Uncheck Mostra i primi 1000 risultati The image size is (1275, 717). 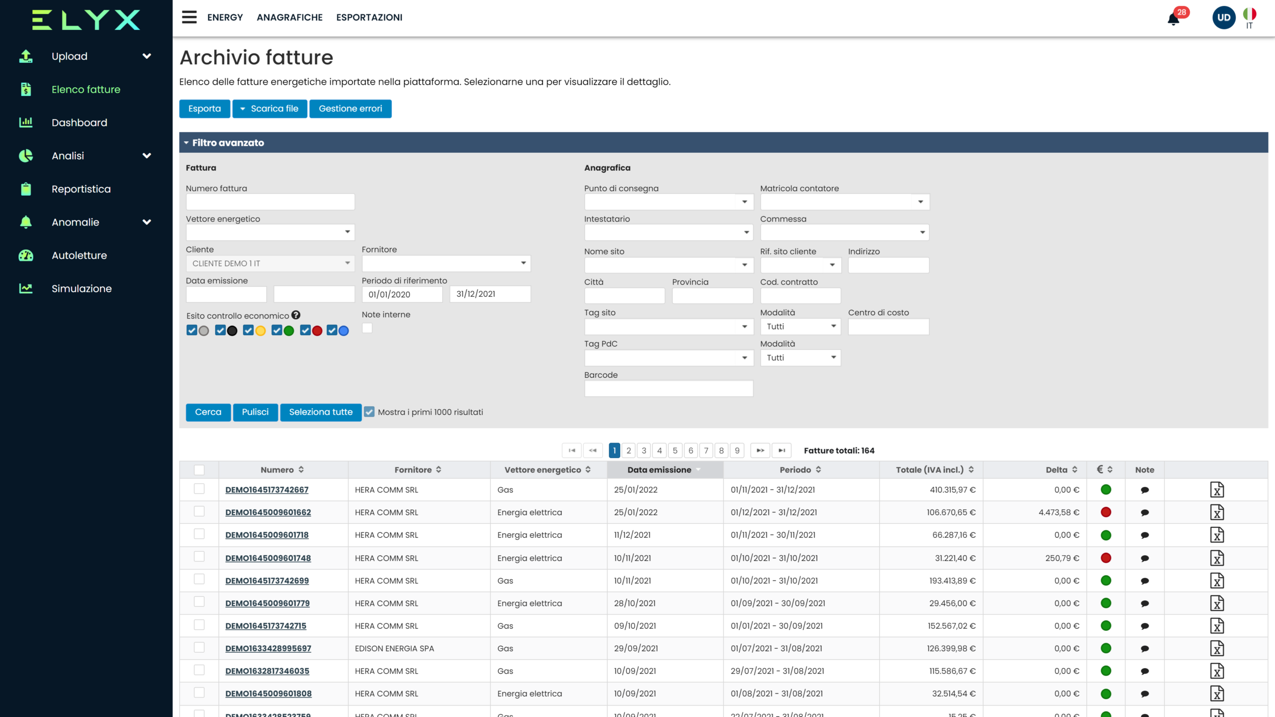[x=369, y=412]
